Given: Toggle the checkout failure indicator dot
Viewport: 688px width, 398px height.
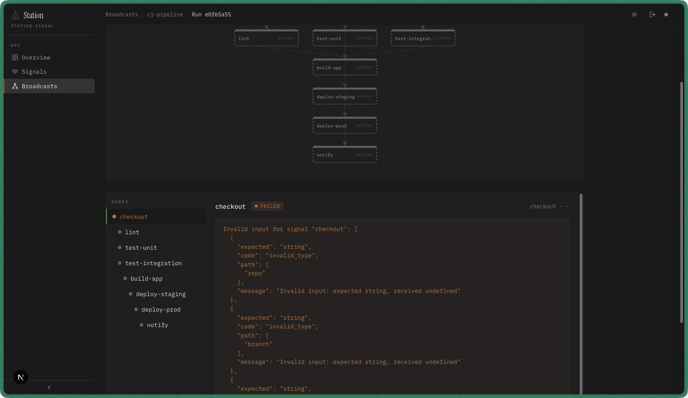Looking at the screenshot, I should tap(114, 217).
